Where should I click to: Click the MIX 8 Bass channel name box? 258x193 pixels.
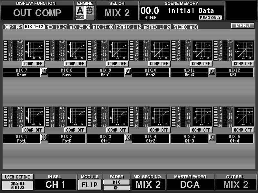coord(67,73)
